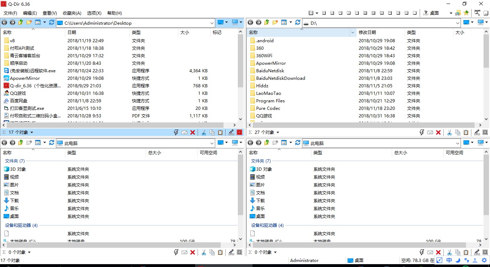Collapse 设备和驱动器 (4) group in bottom-right pane
Screen dimensions: 490x267
pyautogui.click(x=267, y=225)
